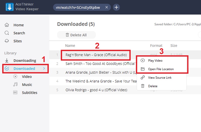201x132 pixels.
Task: Click the AceThinker Video Keeper logo icon
Action: tap(10, 7)
